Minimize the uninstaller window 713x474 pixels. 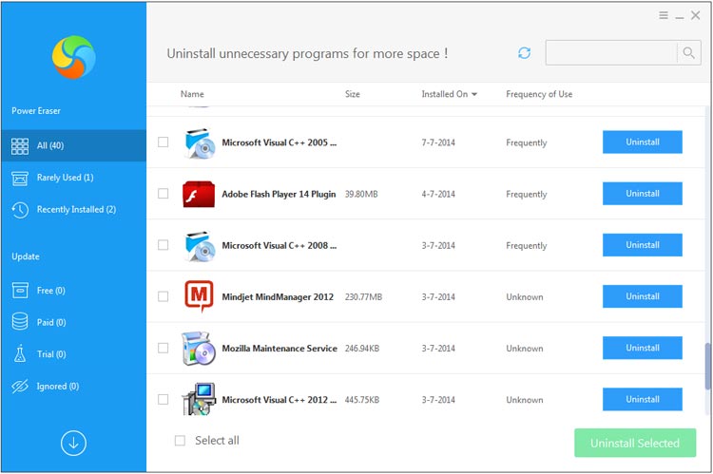tap(680, 17)
